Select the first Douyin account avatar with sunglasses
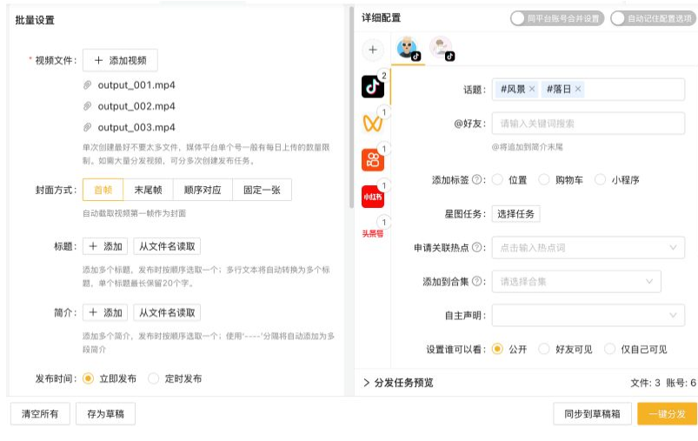 coord(408,49)
